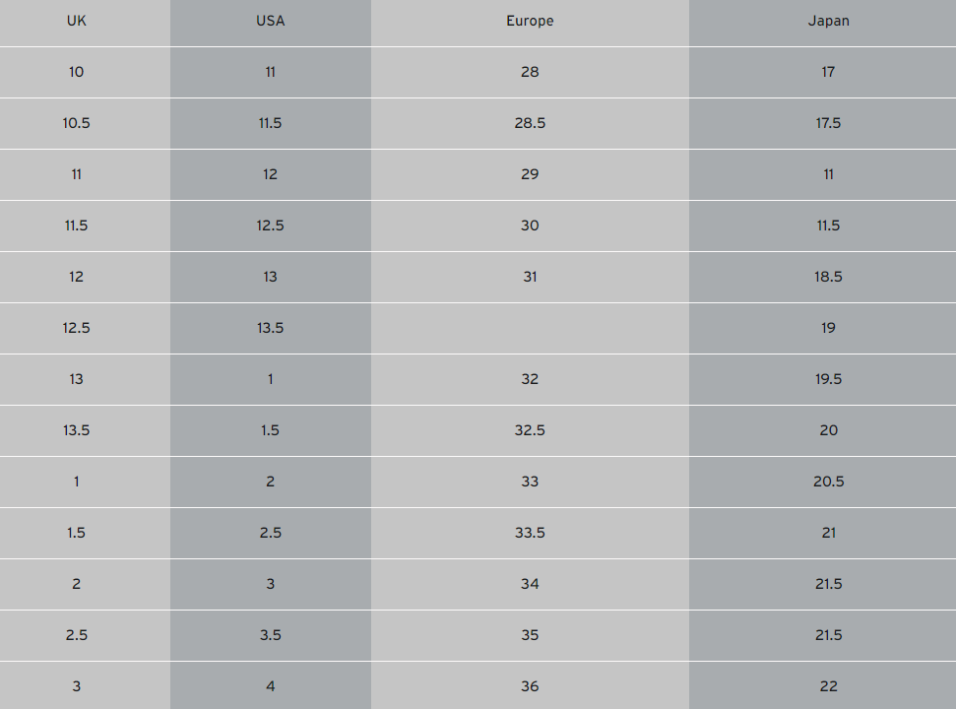
Task: Click the empty Europe column cell
Action: 530,328
